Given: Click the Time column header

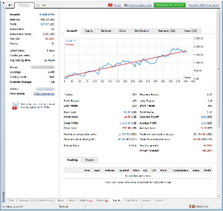Looking at the screenshot, I should tap(87, 170).
